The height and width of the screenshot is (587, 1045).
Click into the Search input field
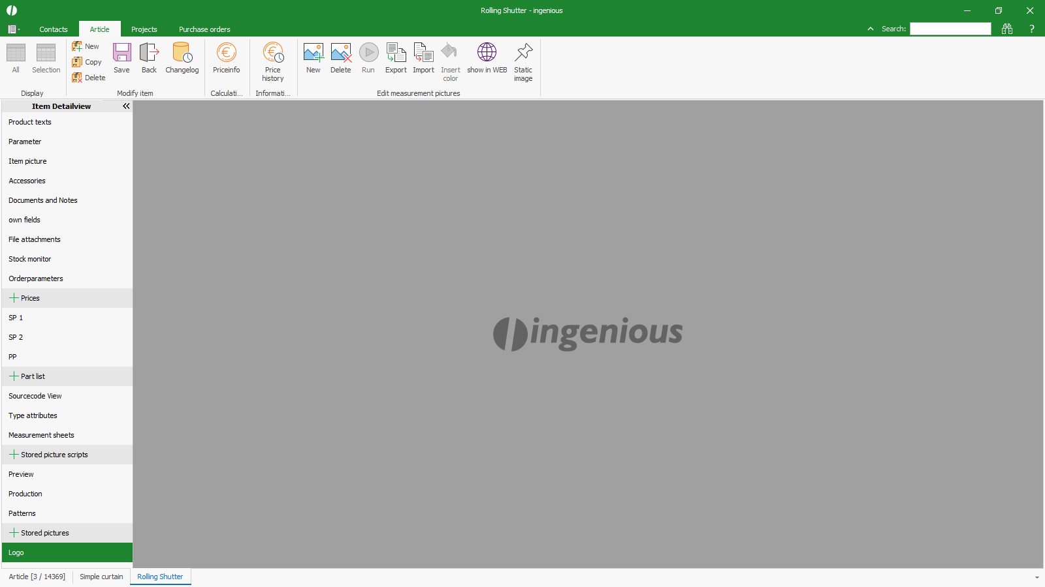(x=950, y=29)
